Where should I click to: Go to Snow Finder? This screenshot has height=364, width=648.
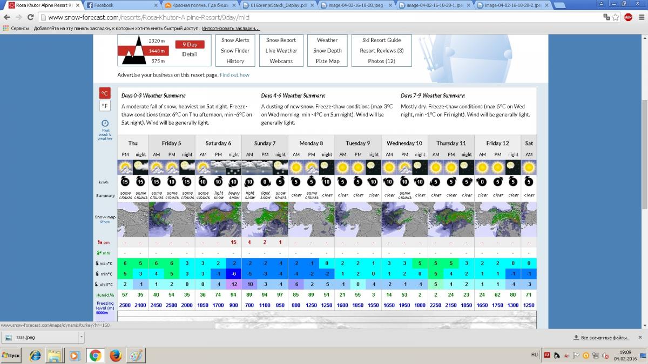point(235,51)
